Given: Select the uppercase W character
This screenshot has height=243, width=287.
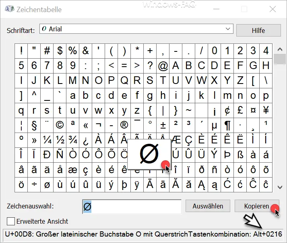Looking at the screenshot, I should tap(202, 81).
